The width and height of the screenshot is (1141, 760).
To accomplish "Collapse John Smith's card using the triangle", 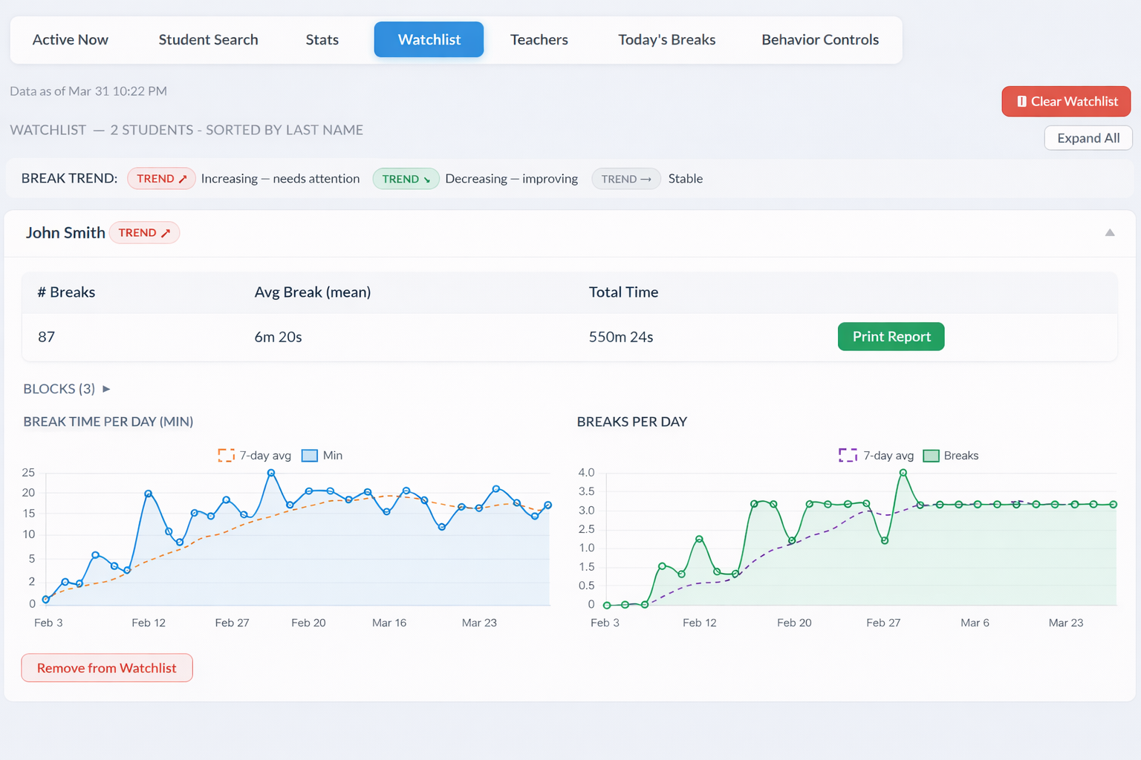I will [1110, 232].
